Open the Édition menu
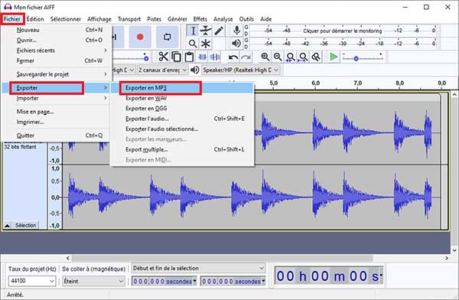The image size is (459, 300). [35, 19]
